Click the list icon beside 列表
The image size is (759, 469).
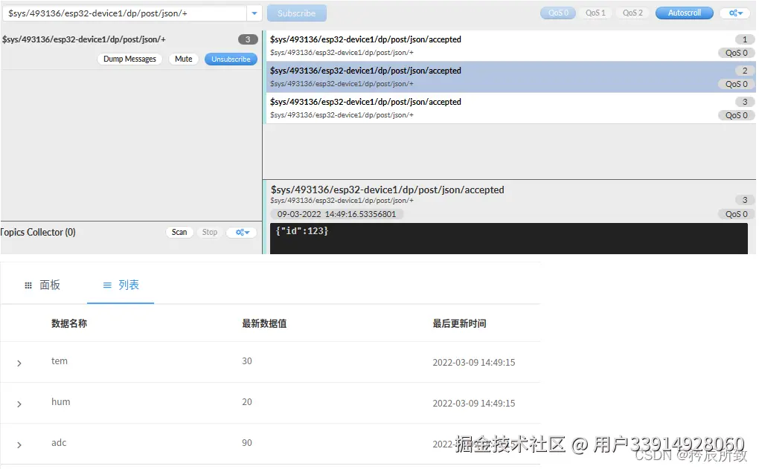pyautogui.click(x=107, y=285)
